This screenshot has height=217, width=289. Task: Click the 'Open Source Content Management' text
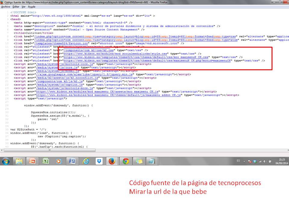pos(112,30)
